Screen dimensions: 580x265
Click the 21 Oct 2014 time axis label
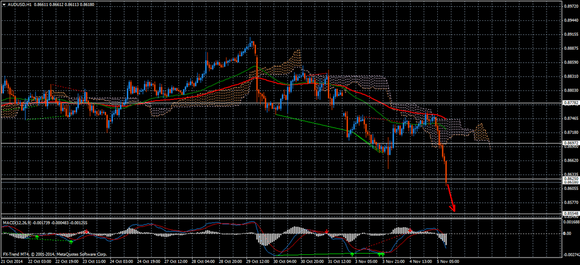(11, 261)
